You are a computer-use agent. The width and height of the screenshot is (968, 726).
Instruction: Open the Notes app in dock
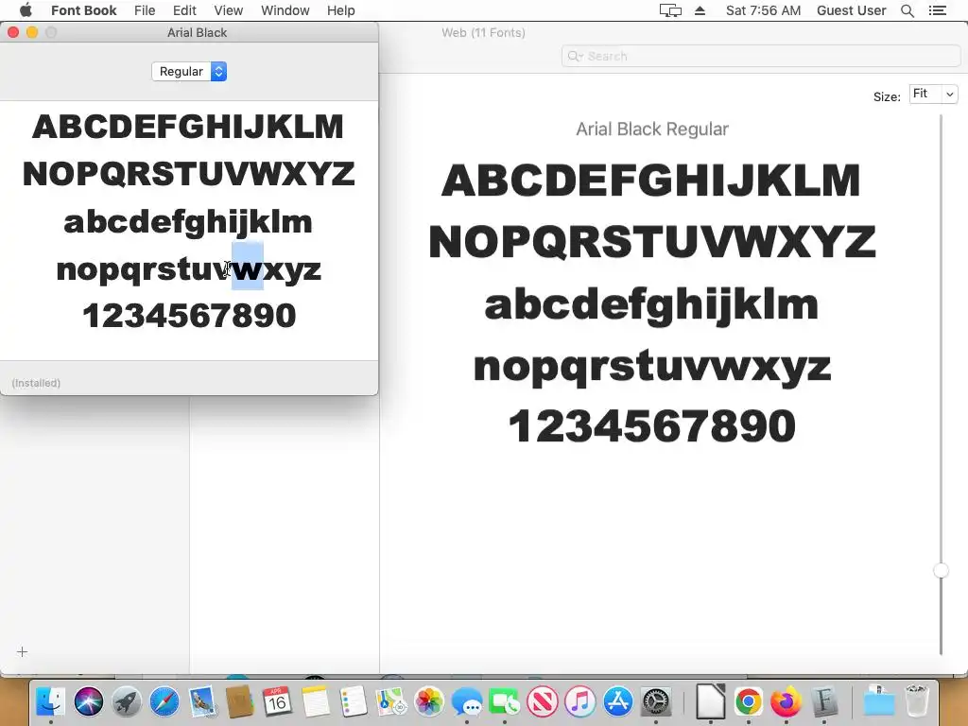(316, 701)
